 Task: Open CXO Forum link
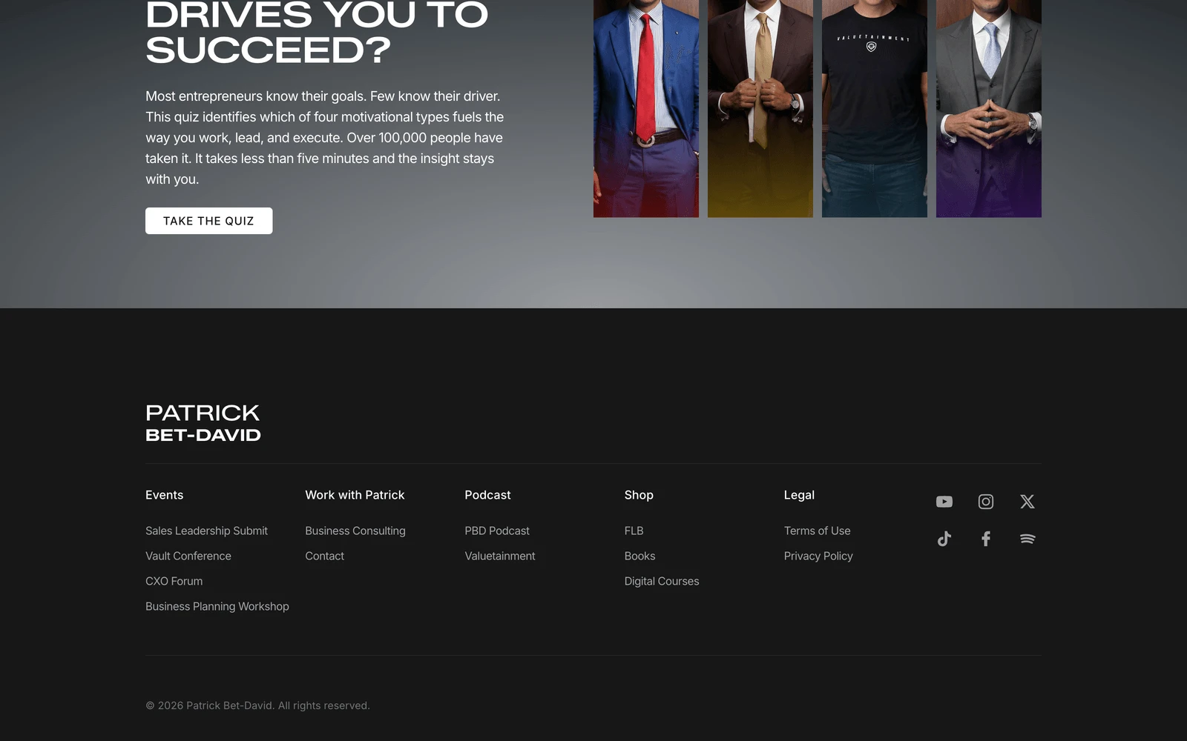pos(174,581)
